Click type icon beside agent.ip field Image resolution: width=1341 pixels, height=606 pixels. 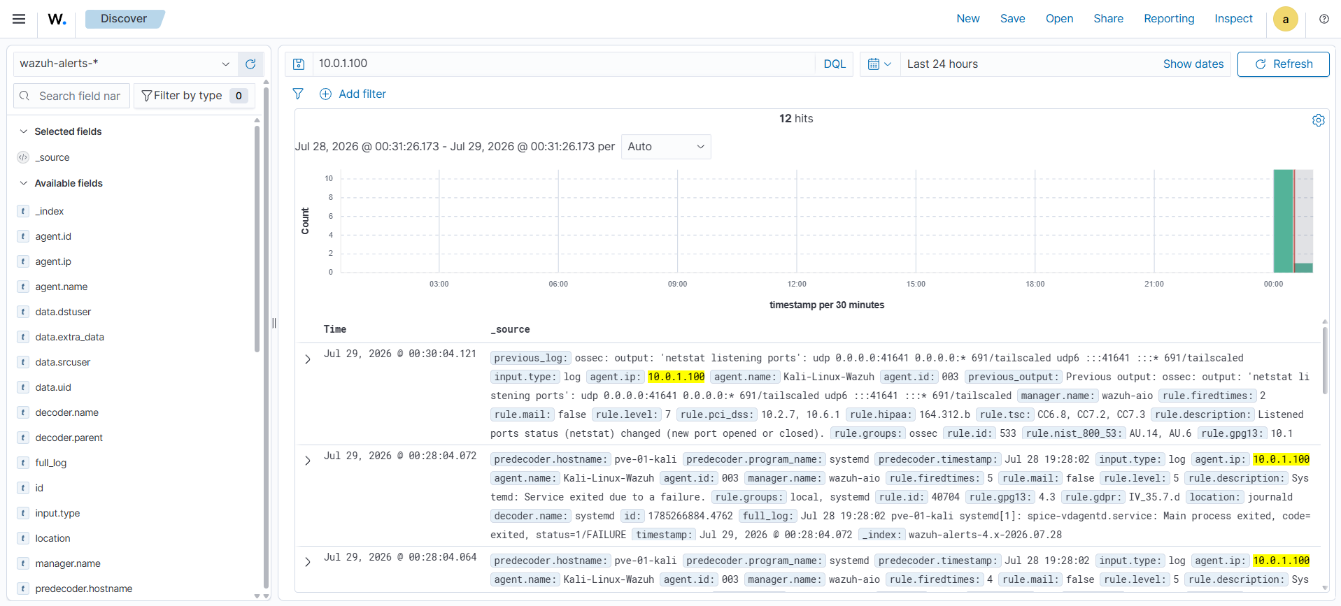click(x=23, y=261)
